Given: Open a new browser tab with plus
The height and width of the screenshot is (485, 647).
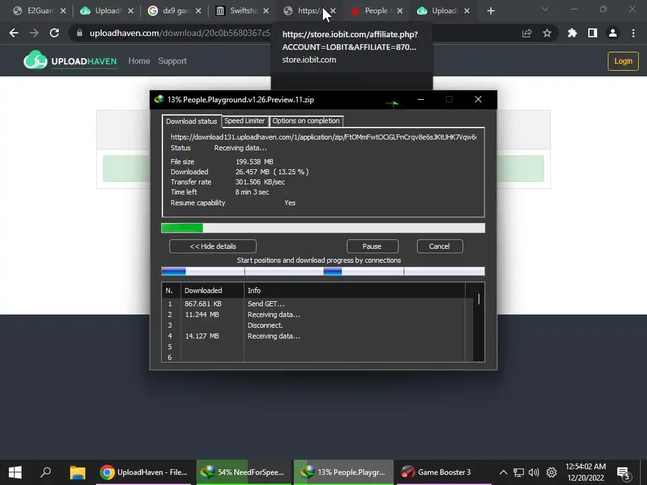Looking at the screenshot, I should (x=490, y=11).
